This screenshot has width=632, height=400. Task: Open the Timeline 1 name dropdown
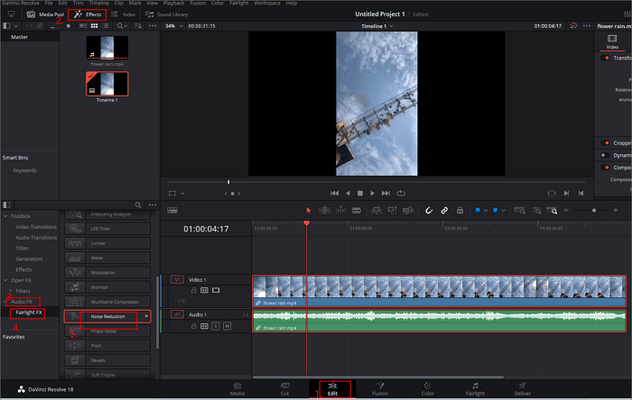[x=376, y=26]
